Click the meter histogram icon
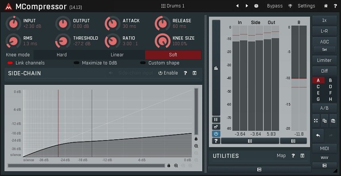341x176 pixels. tap(216, 68)
